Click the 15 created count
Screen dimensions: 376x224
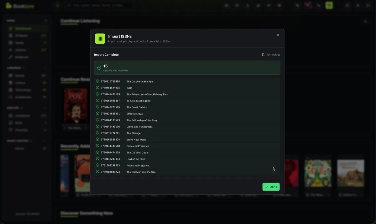(x=106, y=66)
